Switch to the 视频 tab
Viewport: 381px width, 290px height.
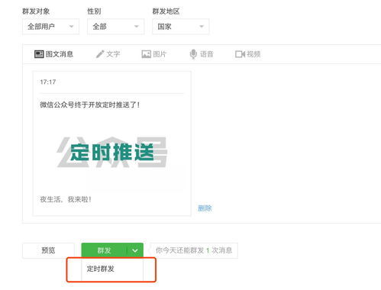(247, 54)
